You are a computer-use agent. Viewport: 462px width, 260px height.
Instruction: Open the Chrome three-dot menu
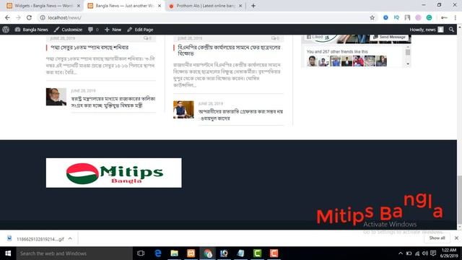(x=456, y=17)
